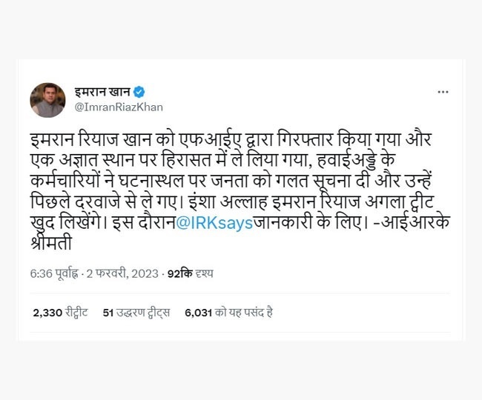The height and width of the screenshot is (400, 482).
Task: Click the 2,330 retweet count number
Action: (47, 313)
